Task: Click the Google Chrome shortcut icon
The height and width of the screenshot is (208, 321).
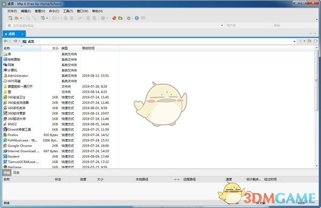Action: point(5,145)
